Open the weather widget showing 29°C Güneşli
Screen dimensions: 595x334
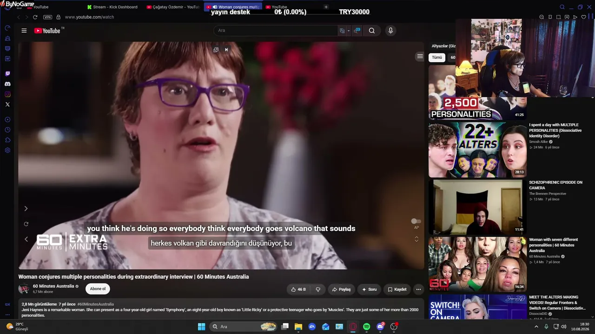point(19,327)
